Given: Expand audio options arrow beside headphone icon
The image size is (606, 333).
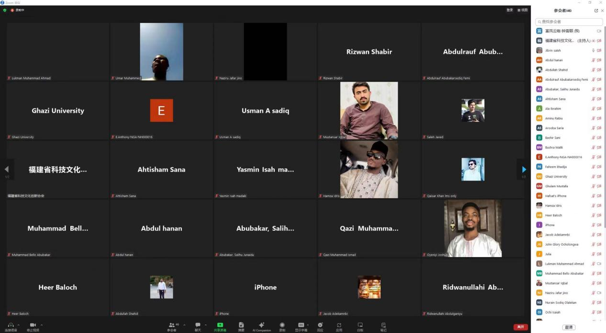Looking at the screenshot, I should (19, 325).
